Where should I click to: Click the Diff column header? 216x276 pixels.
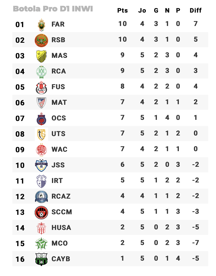196,11
